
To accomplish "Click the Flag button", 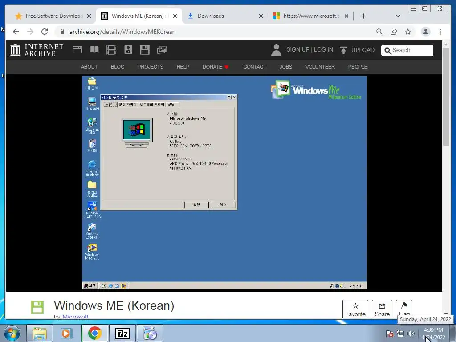I will (404, 309).
